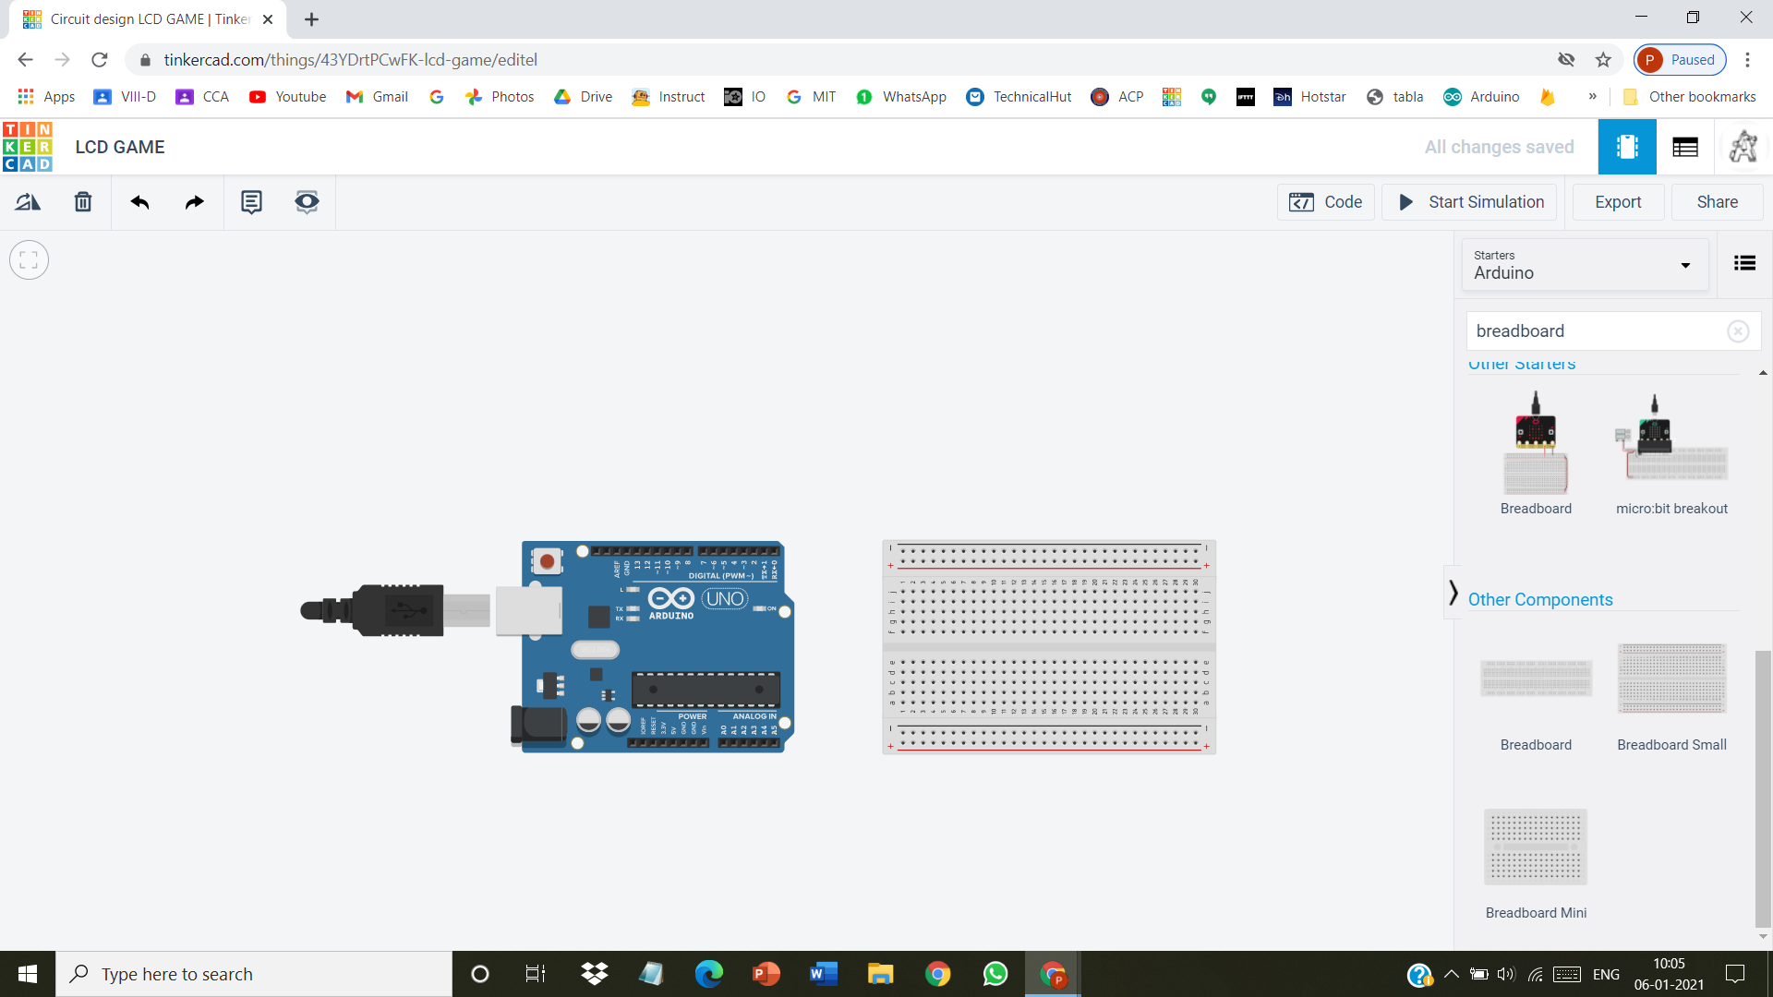Viewport: 1773px width, 997px height.
Task: Collapse the Other Components panel chevron
Action: click(1452, 592)
